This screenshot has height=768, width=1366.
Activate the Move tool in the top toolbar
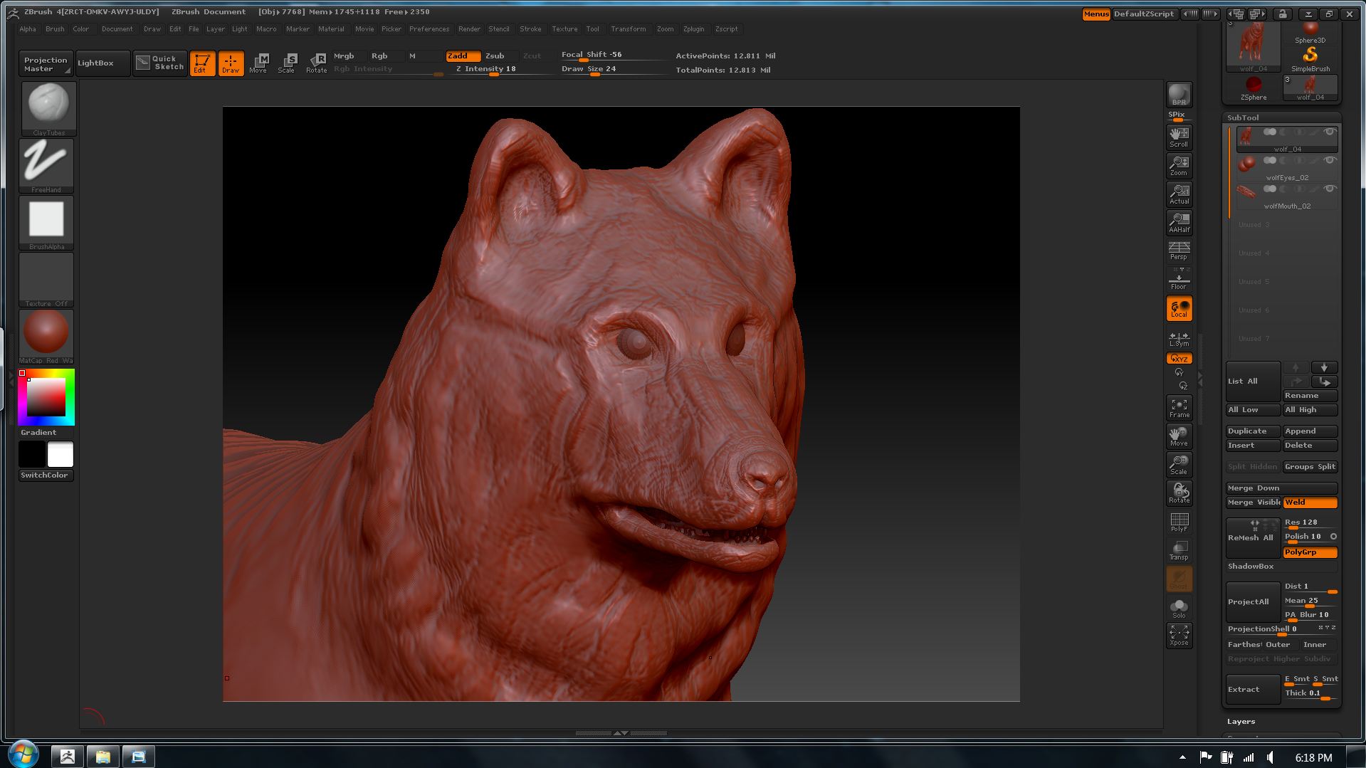click(259, 63)
